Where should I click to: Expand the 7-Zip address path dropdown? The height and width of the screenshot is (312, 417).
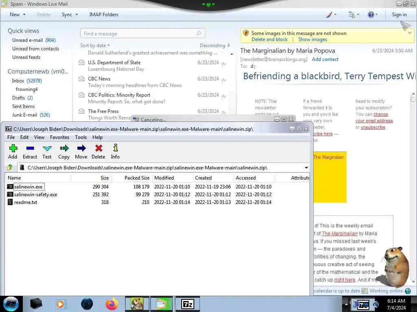point(306,168)
